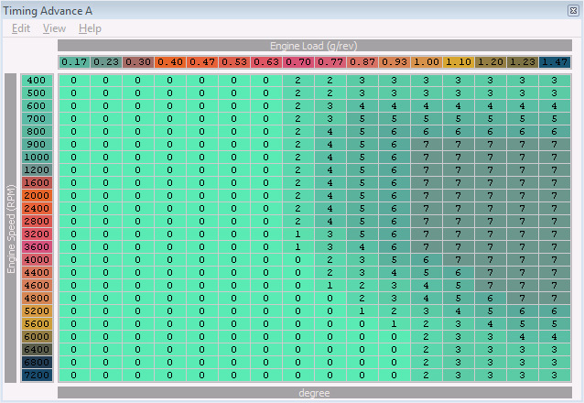The height and width of the screenshot is (403, 584).
Task: Select the 1.47 engine load column header
Action: pyautogui.click(x=555, y=62)
